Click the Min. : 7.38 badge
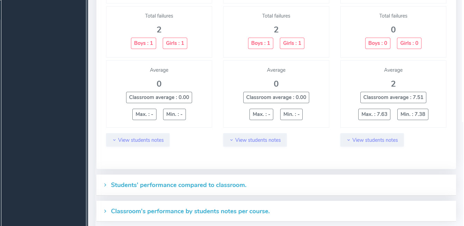 [x=413, y=114]
